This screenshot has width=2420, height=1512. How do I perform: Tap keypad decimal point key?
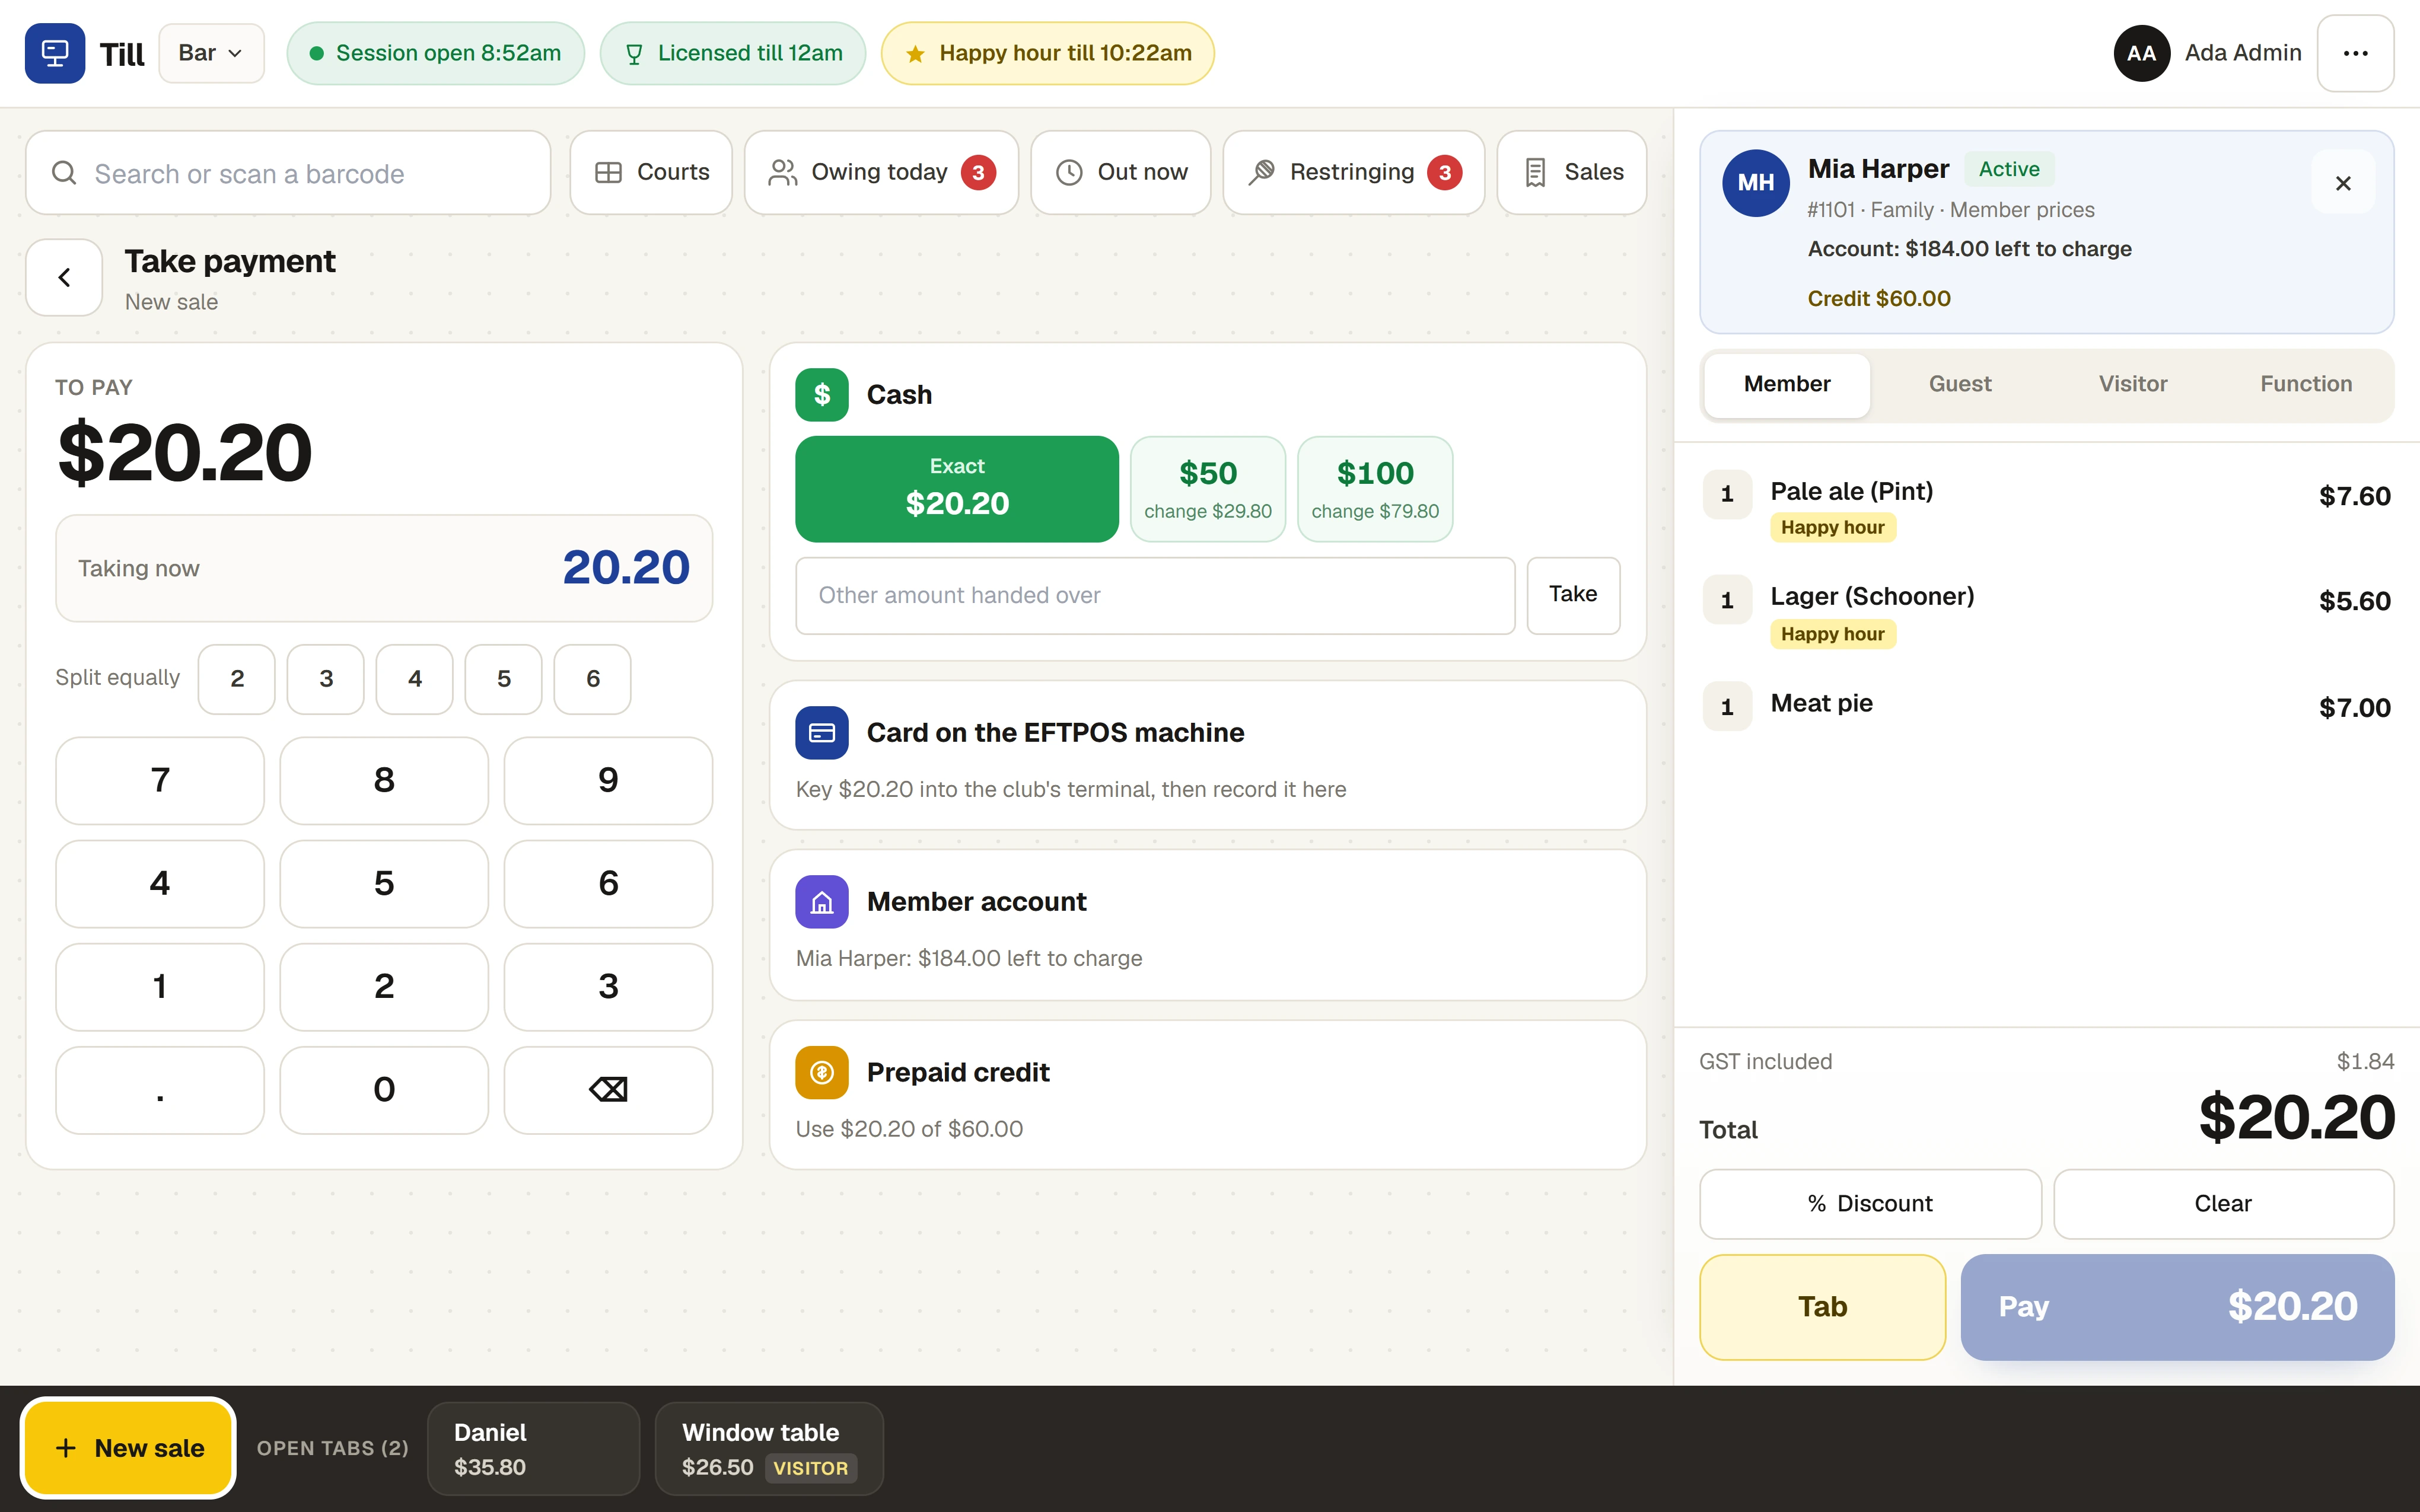point(160,1090)
